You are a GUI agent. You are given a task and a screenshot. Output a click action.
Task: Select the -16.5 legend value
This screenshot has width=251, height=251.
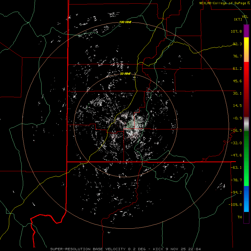click(236, 131)
